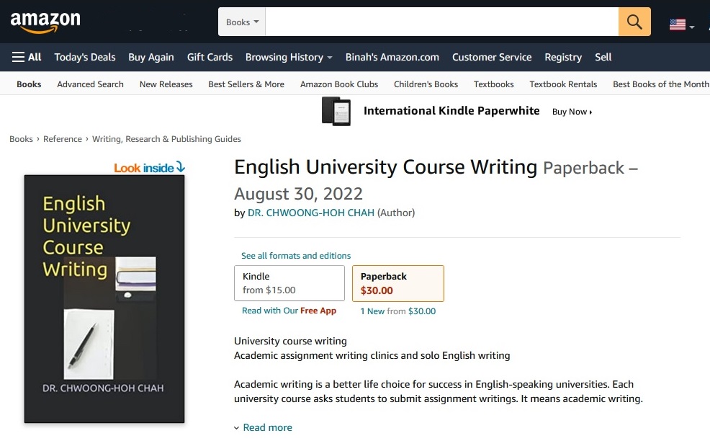Open the Textbooks section

tap(493, 84)
